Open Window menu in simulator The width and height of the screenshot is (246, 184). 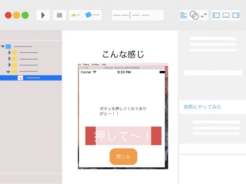point(95,65)
